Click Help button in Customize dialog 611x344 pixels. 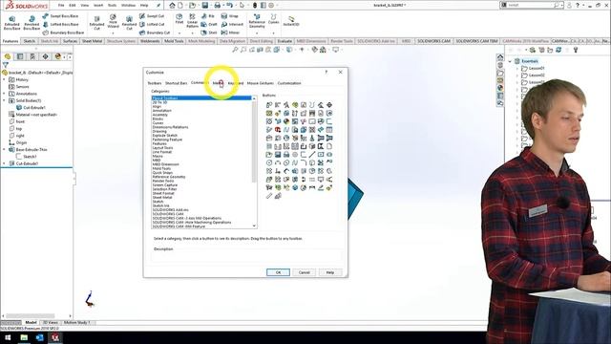coord(330,272)
